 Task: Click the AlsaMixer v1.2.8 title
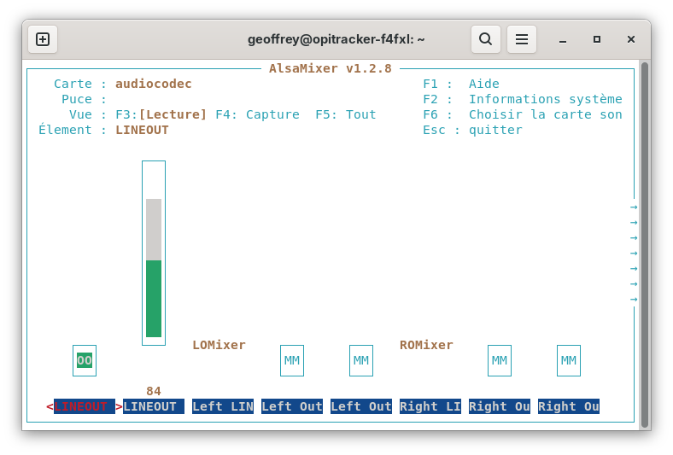click(x=330, y=68)
